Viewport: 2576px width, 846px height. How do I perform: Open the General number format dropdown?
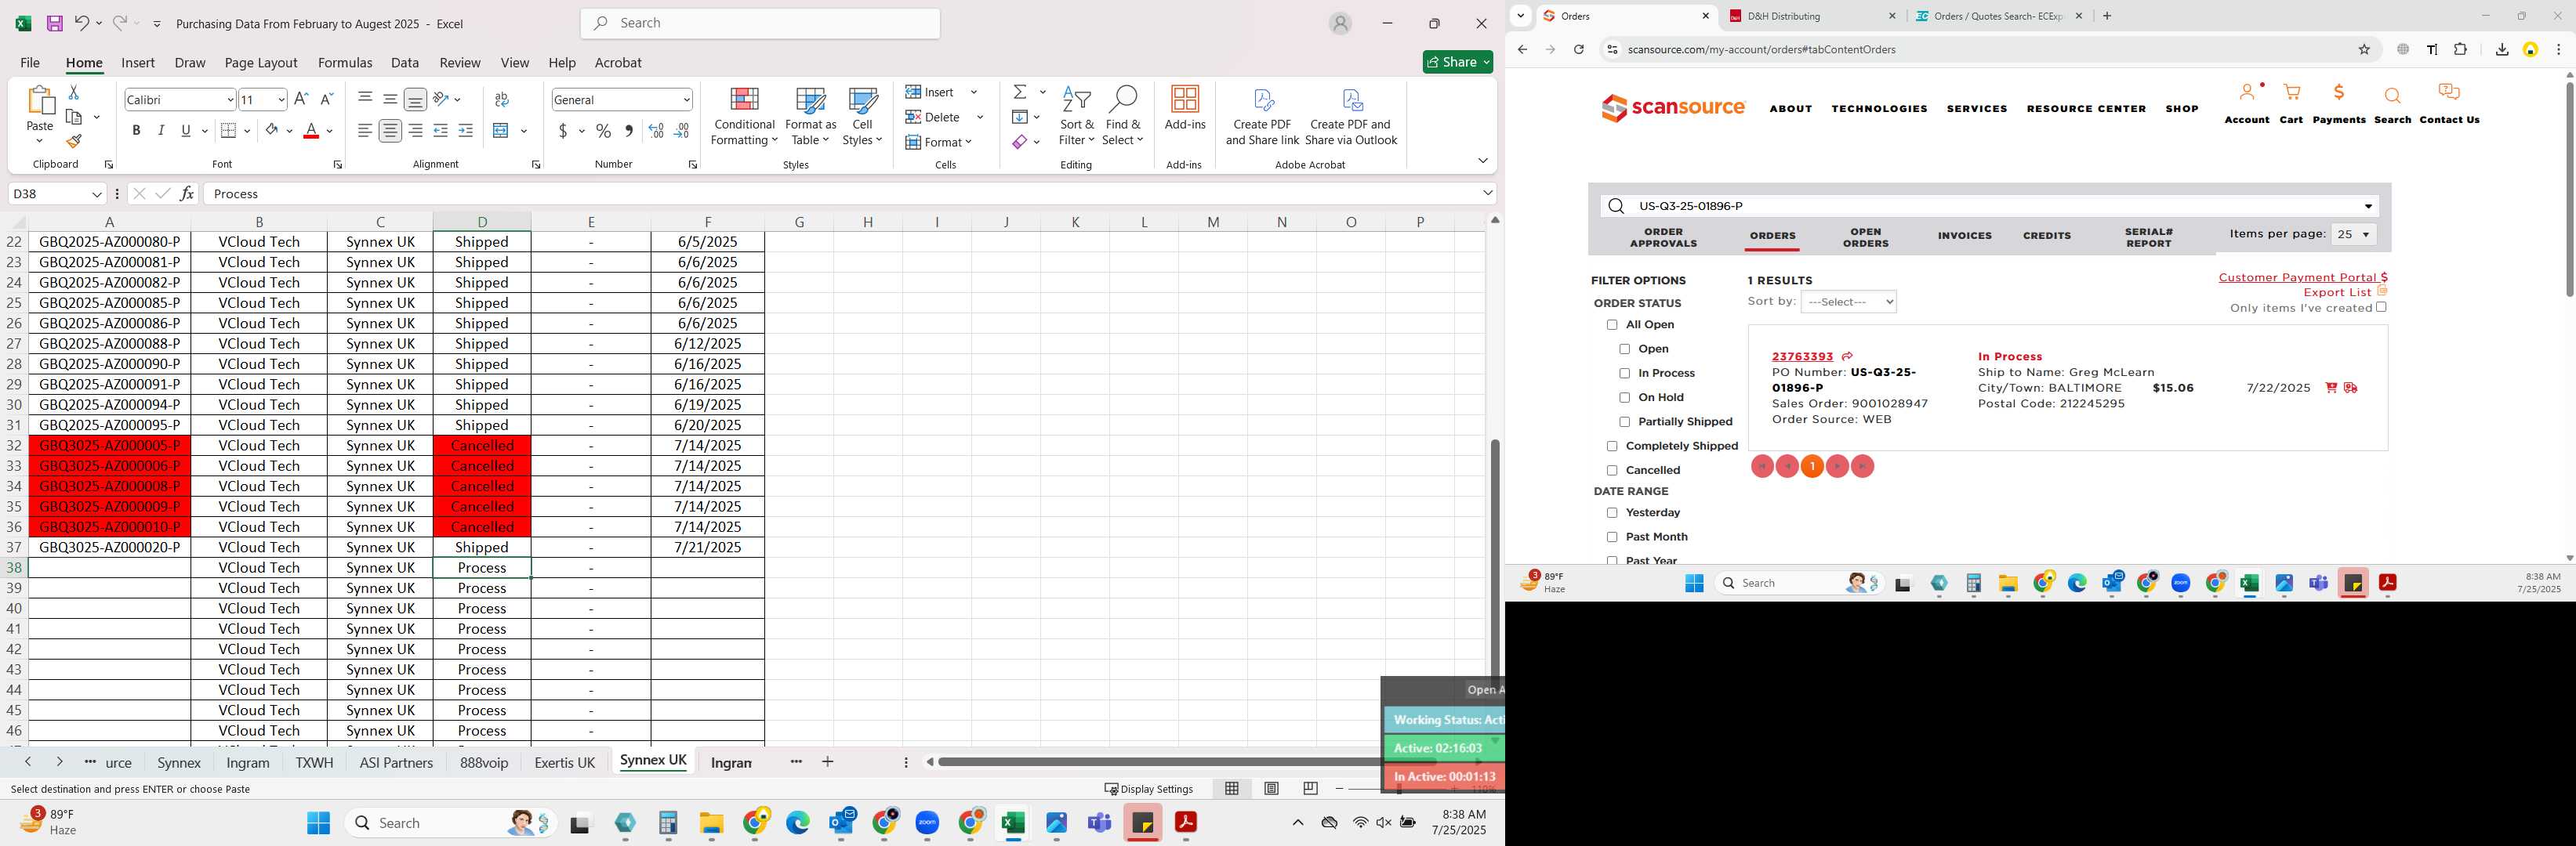coord(686,100)
